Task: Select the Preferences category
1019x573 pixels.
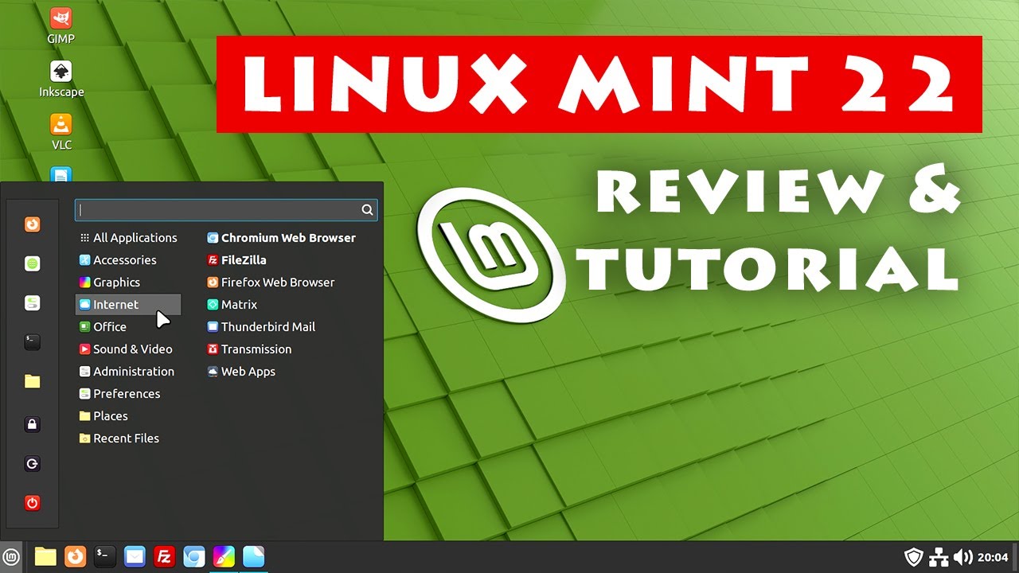Action: coord(128,394)
